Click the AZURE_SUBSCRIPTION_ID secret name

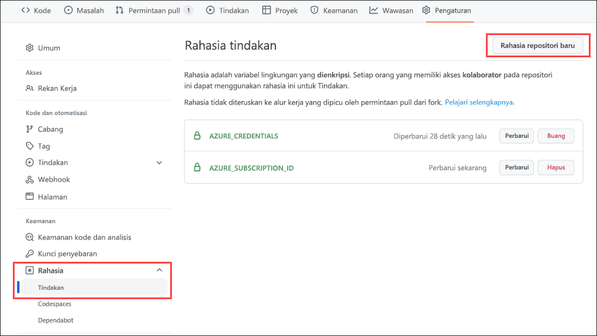[x=251, y=168]
